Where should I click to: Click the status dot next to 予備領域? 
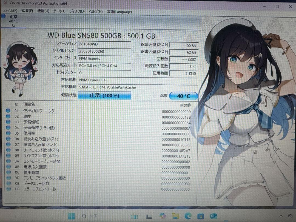point(8,122)
